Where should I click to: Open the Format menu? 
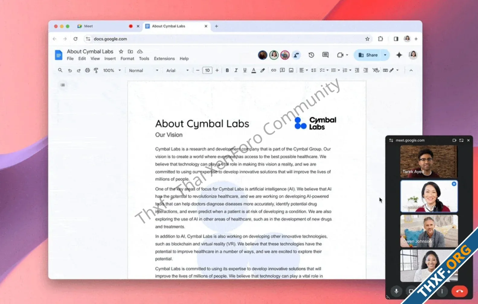(127, 59)
